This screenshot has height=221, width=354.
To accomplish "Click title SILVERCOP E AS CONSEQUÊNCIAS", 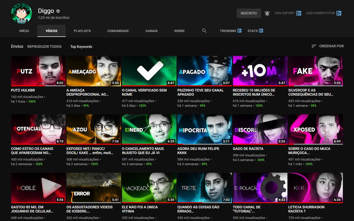I will click(x=311, y=92).
